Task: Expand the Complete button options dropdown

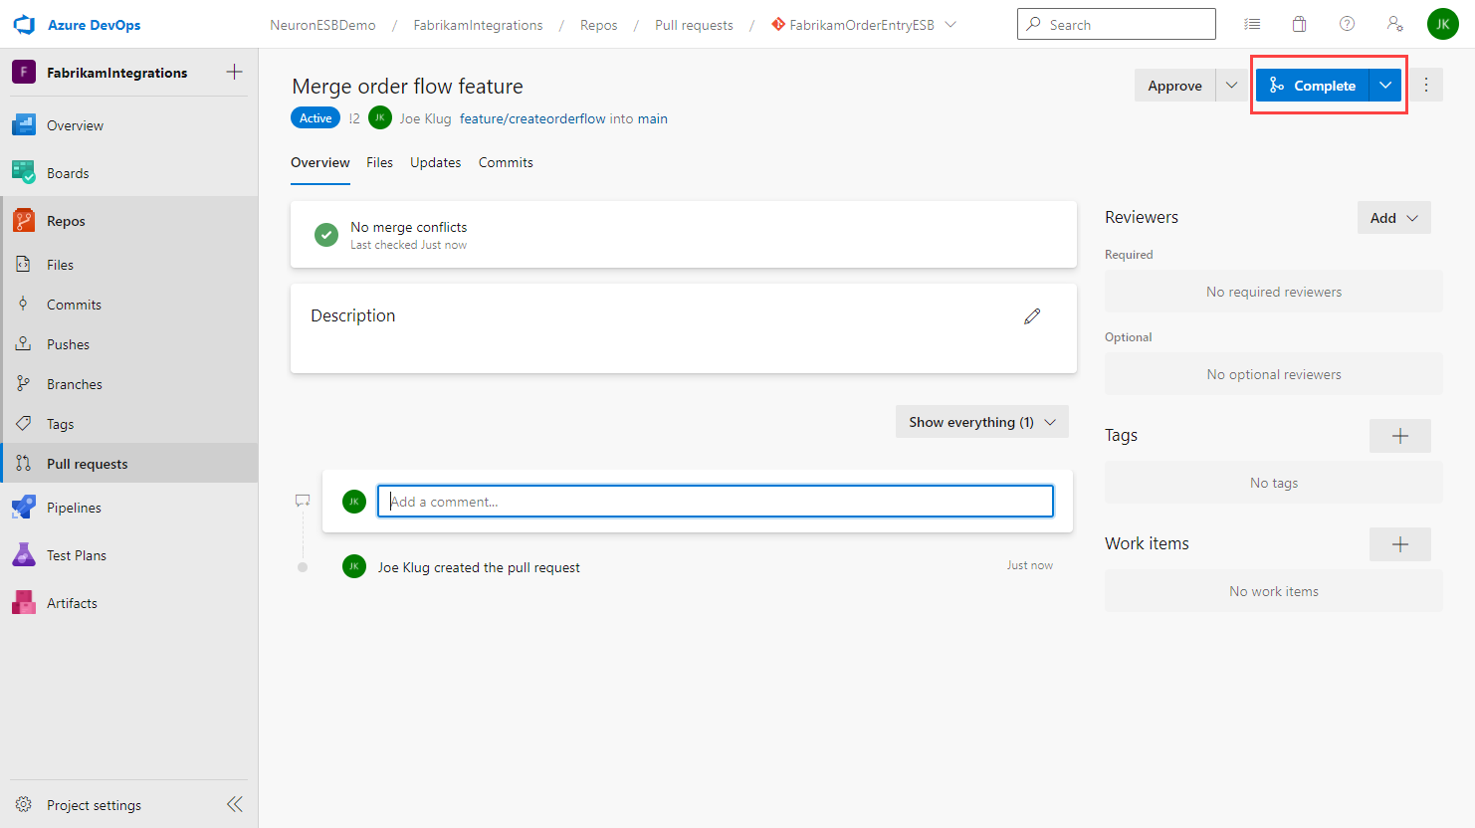Action: [1385, 86]
